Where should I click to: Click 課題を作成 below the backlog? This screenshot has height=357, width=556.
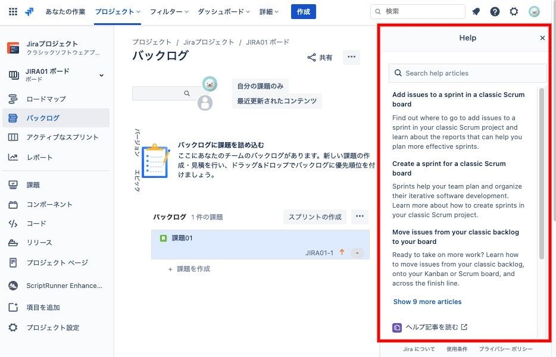pyautogui.click(x=189, y=269)
